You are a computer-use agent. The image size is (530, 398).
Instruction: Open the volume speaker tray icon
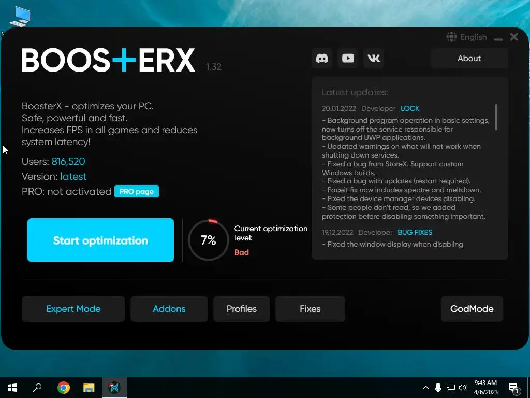(x=463, y=388)
